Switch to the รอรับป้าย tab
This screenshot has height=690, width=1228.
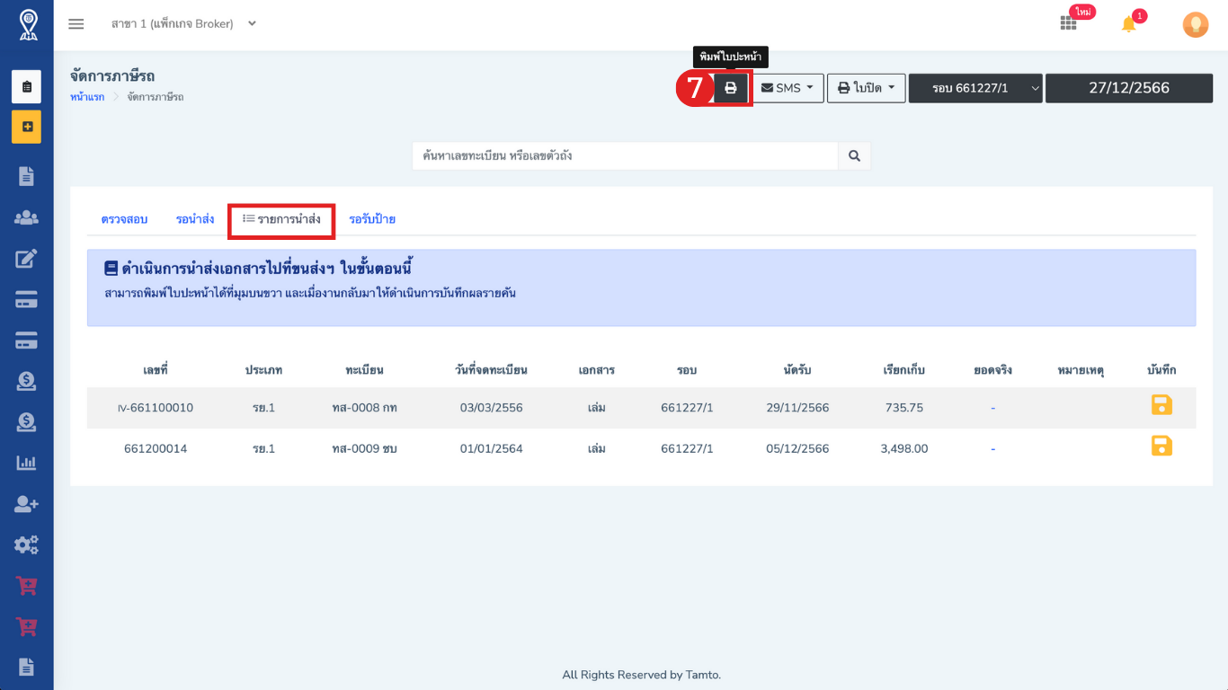372,219
